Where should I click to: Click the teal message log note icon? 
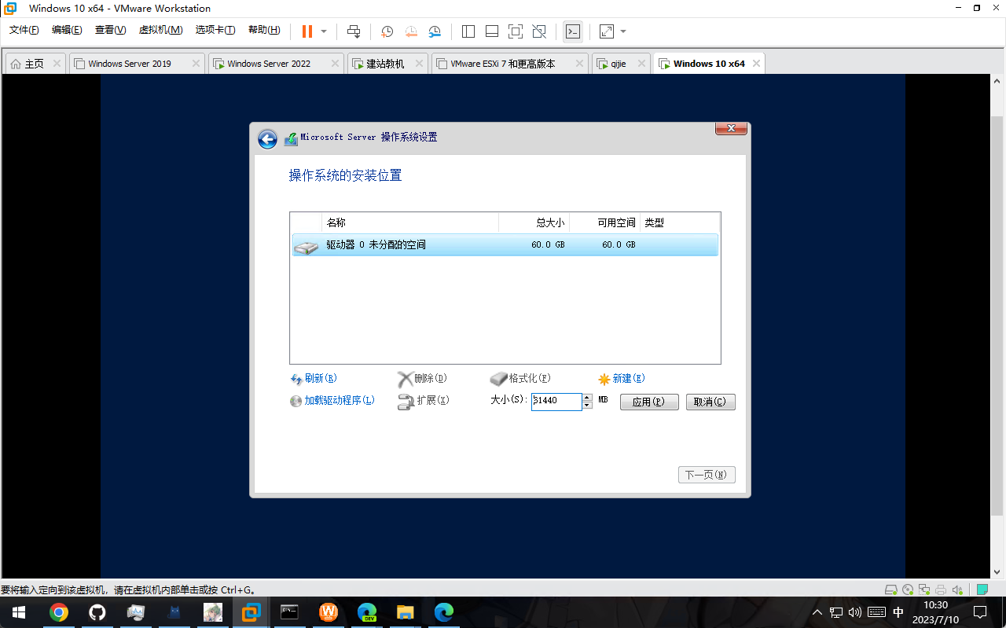coord(982,589)
